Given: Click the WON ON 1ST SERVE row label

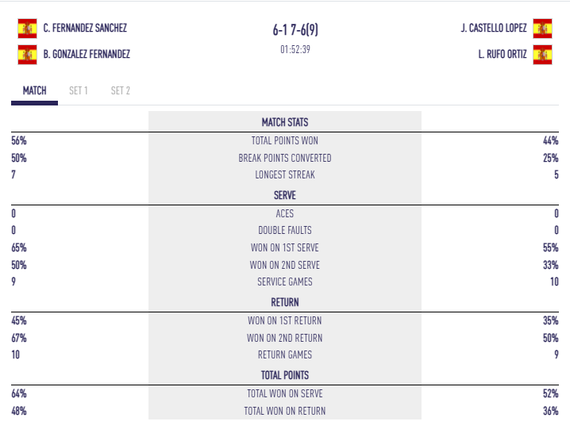Looking at the screenshot, I should 285,247.
